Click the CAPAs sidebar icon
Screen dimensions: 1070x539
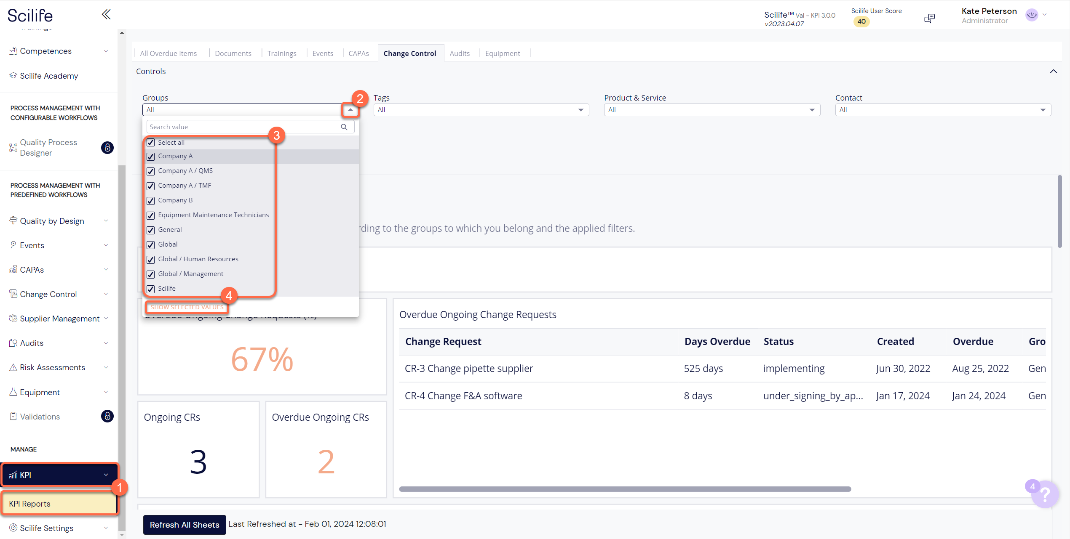click(13, 269)
